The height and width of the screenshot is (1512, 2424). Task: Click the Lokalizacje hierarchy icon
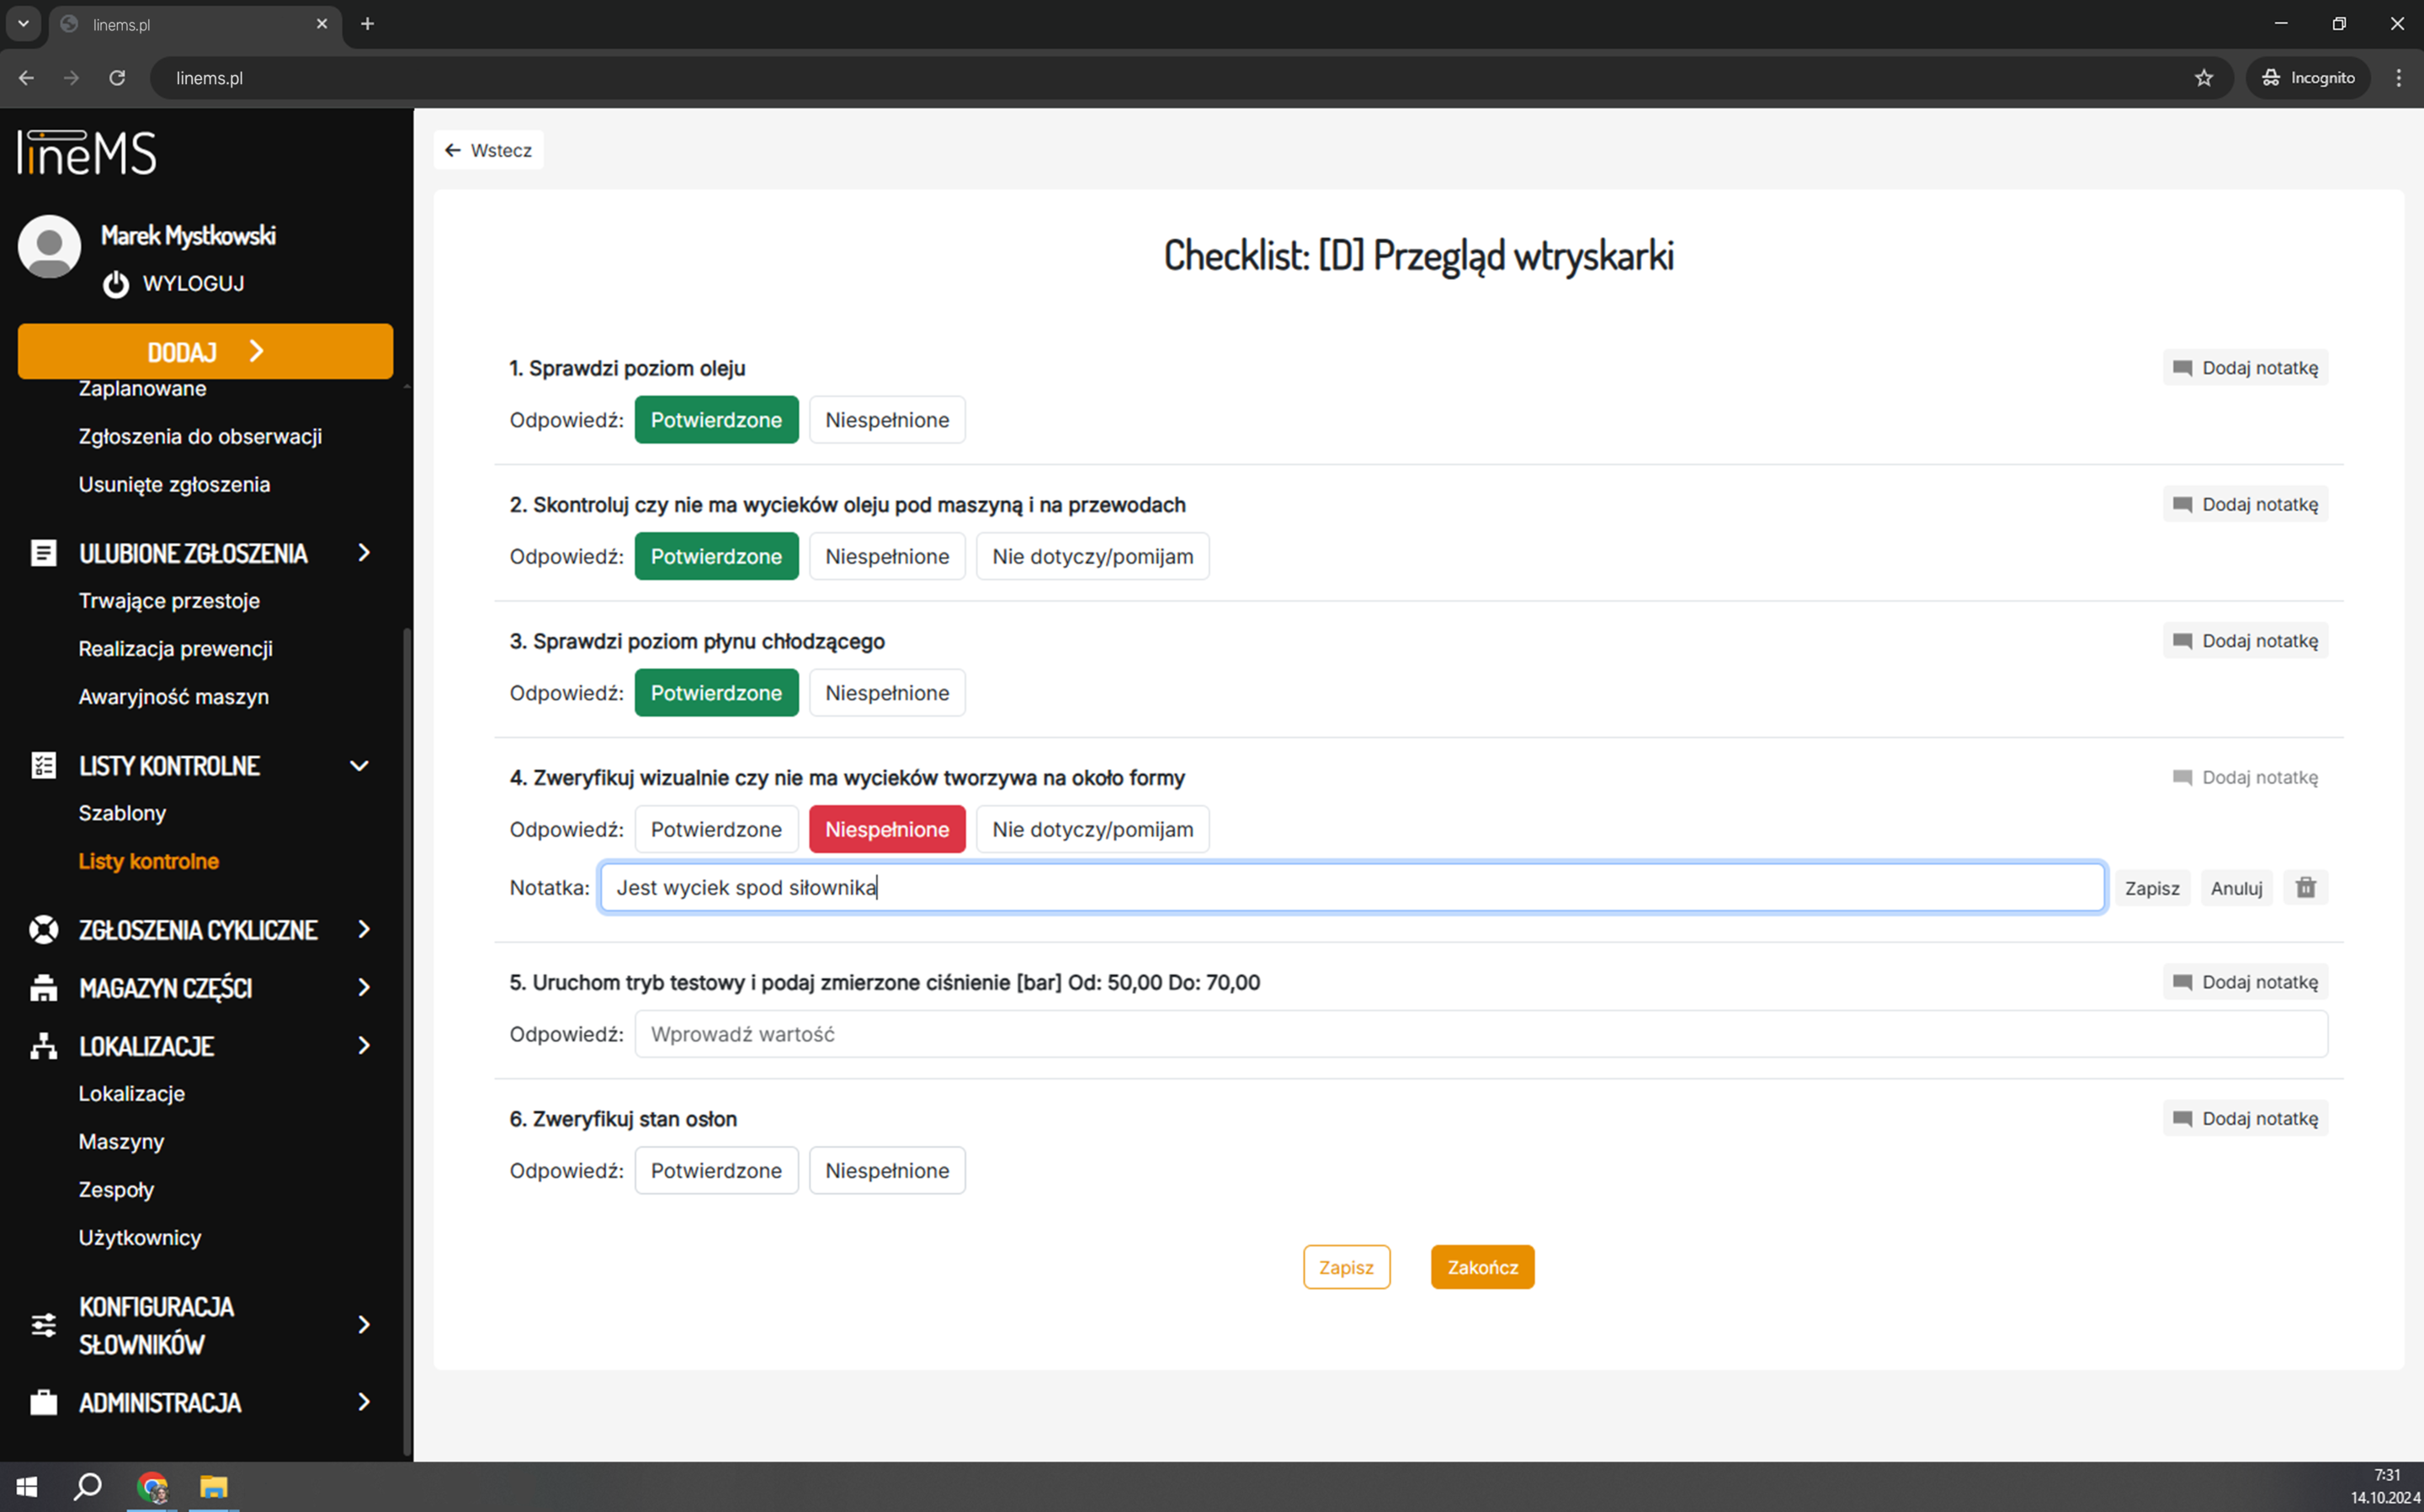(43, 1045)
